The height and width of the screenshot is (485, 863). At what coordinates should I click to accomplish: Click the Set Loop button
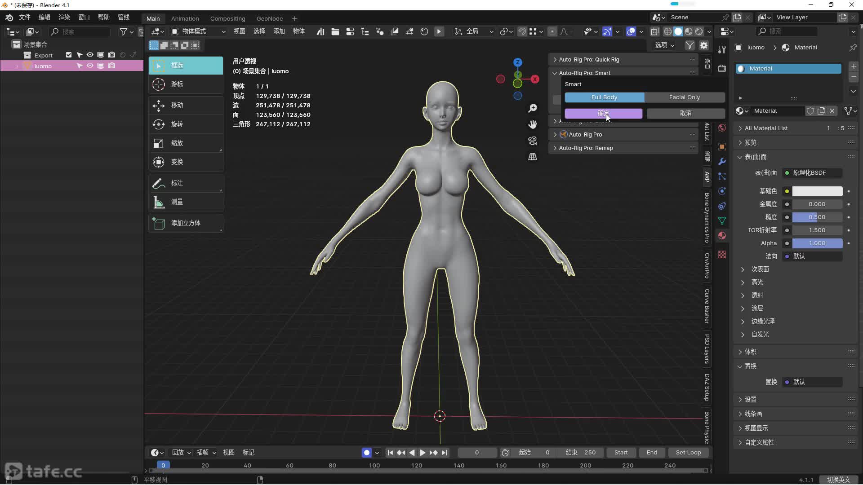(688, 453)
